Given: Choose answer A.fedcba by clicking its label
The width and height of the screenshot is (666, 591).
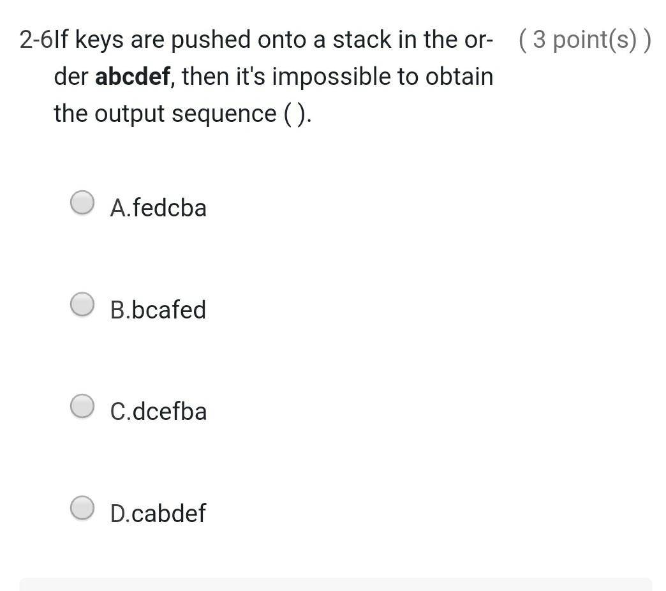Looking at the screenshot, I should coord(158,207).
